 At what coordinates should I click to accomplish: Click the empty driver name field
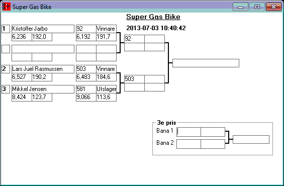click(43, 49)
